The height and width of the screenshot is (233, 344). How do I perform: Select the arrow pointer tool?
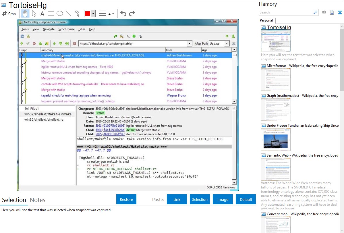(34, 14)
